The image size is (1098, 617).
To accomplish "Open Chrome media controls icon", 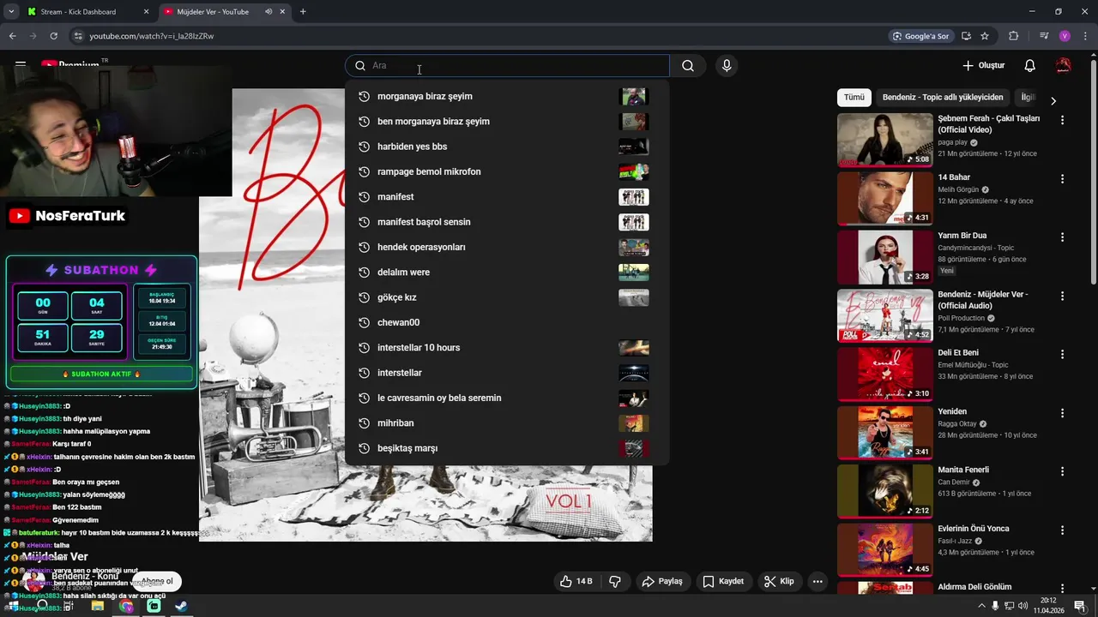I will click(1044, 36).
